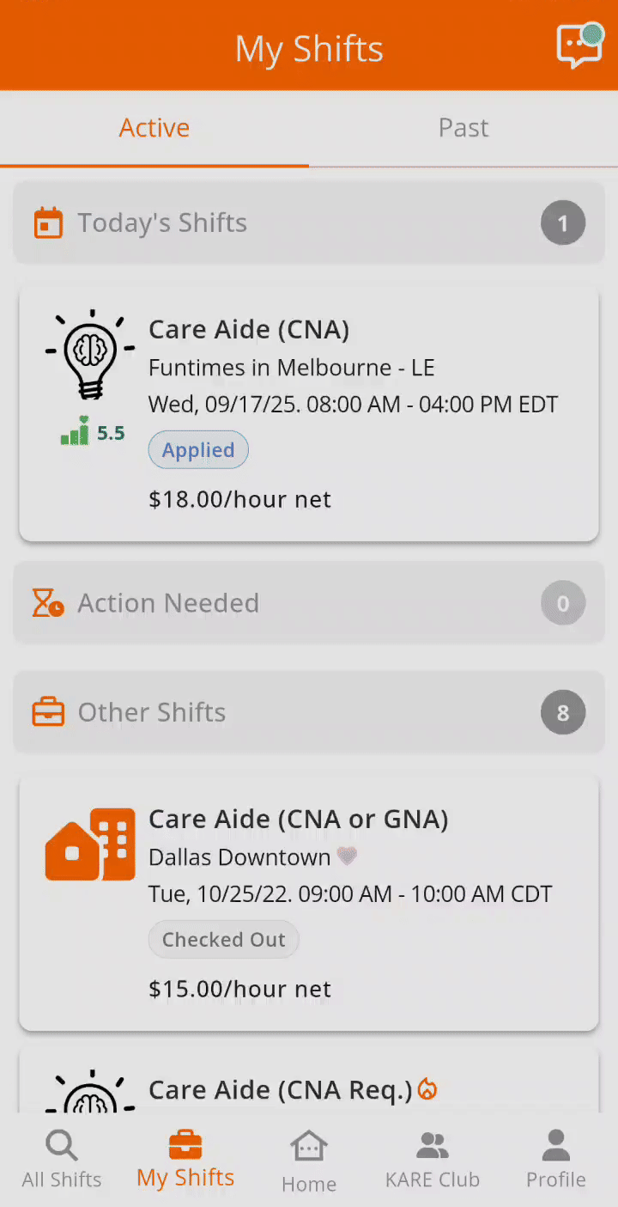Open the Home house icon
Screen dimensions: 618x1207
[x=308, y=1146]
